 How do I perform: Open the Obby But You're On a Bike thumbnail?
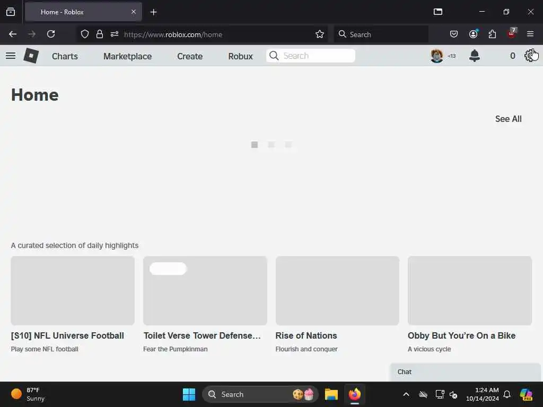[x=470, y=291]
